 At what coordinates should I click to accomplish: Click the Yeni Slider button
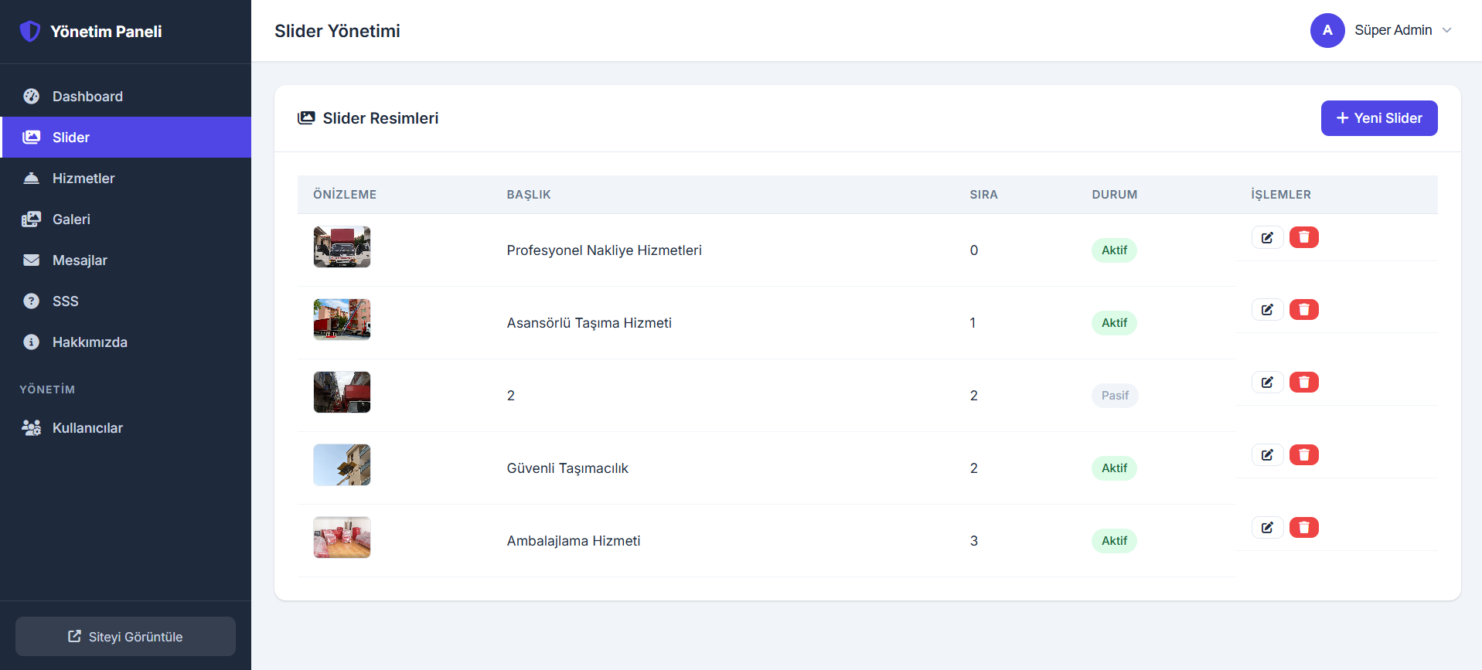(x=1379, y=118)
